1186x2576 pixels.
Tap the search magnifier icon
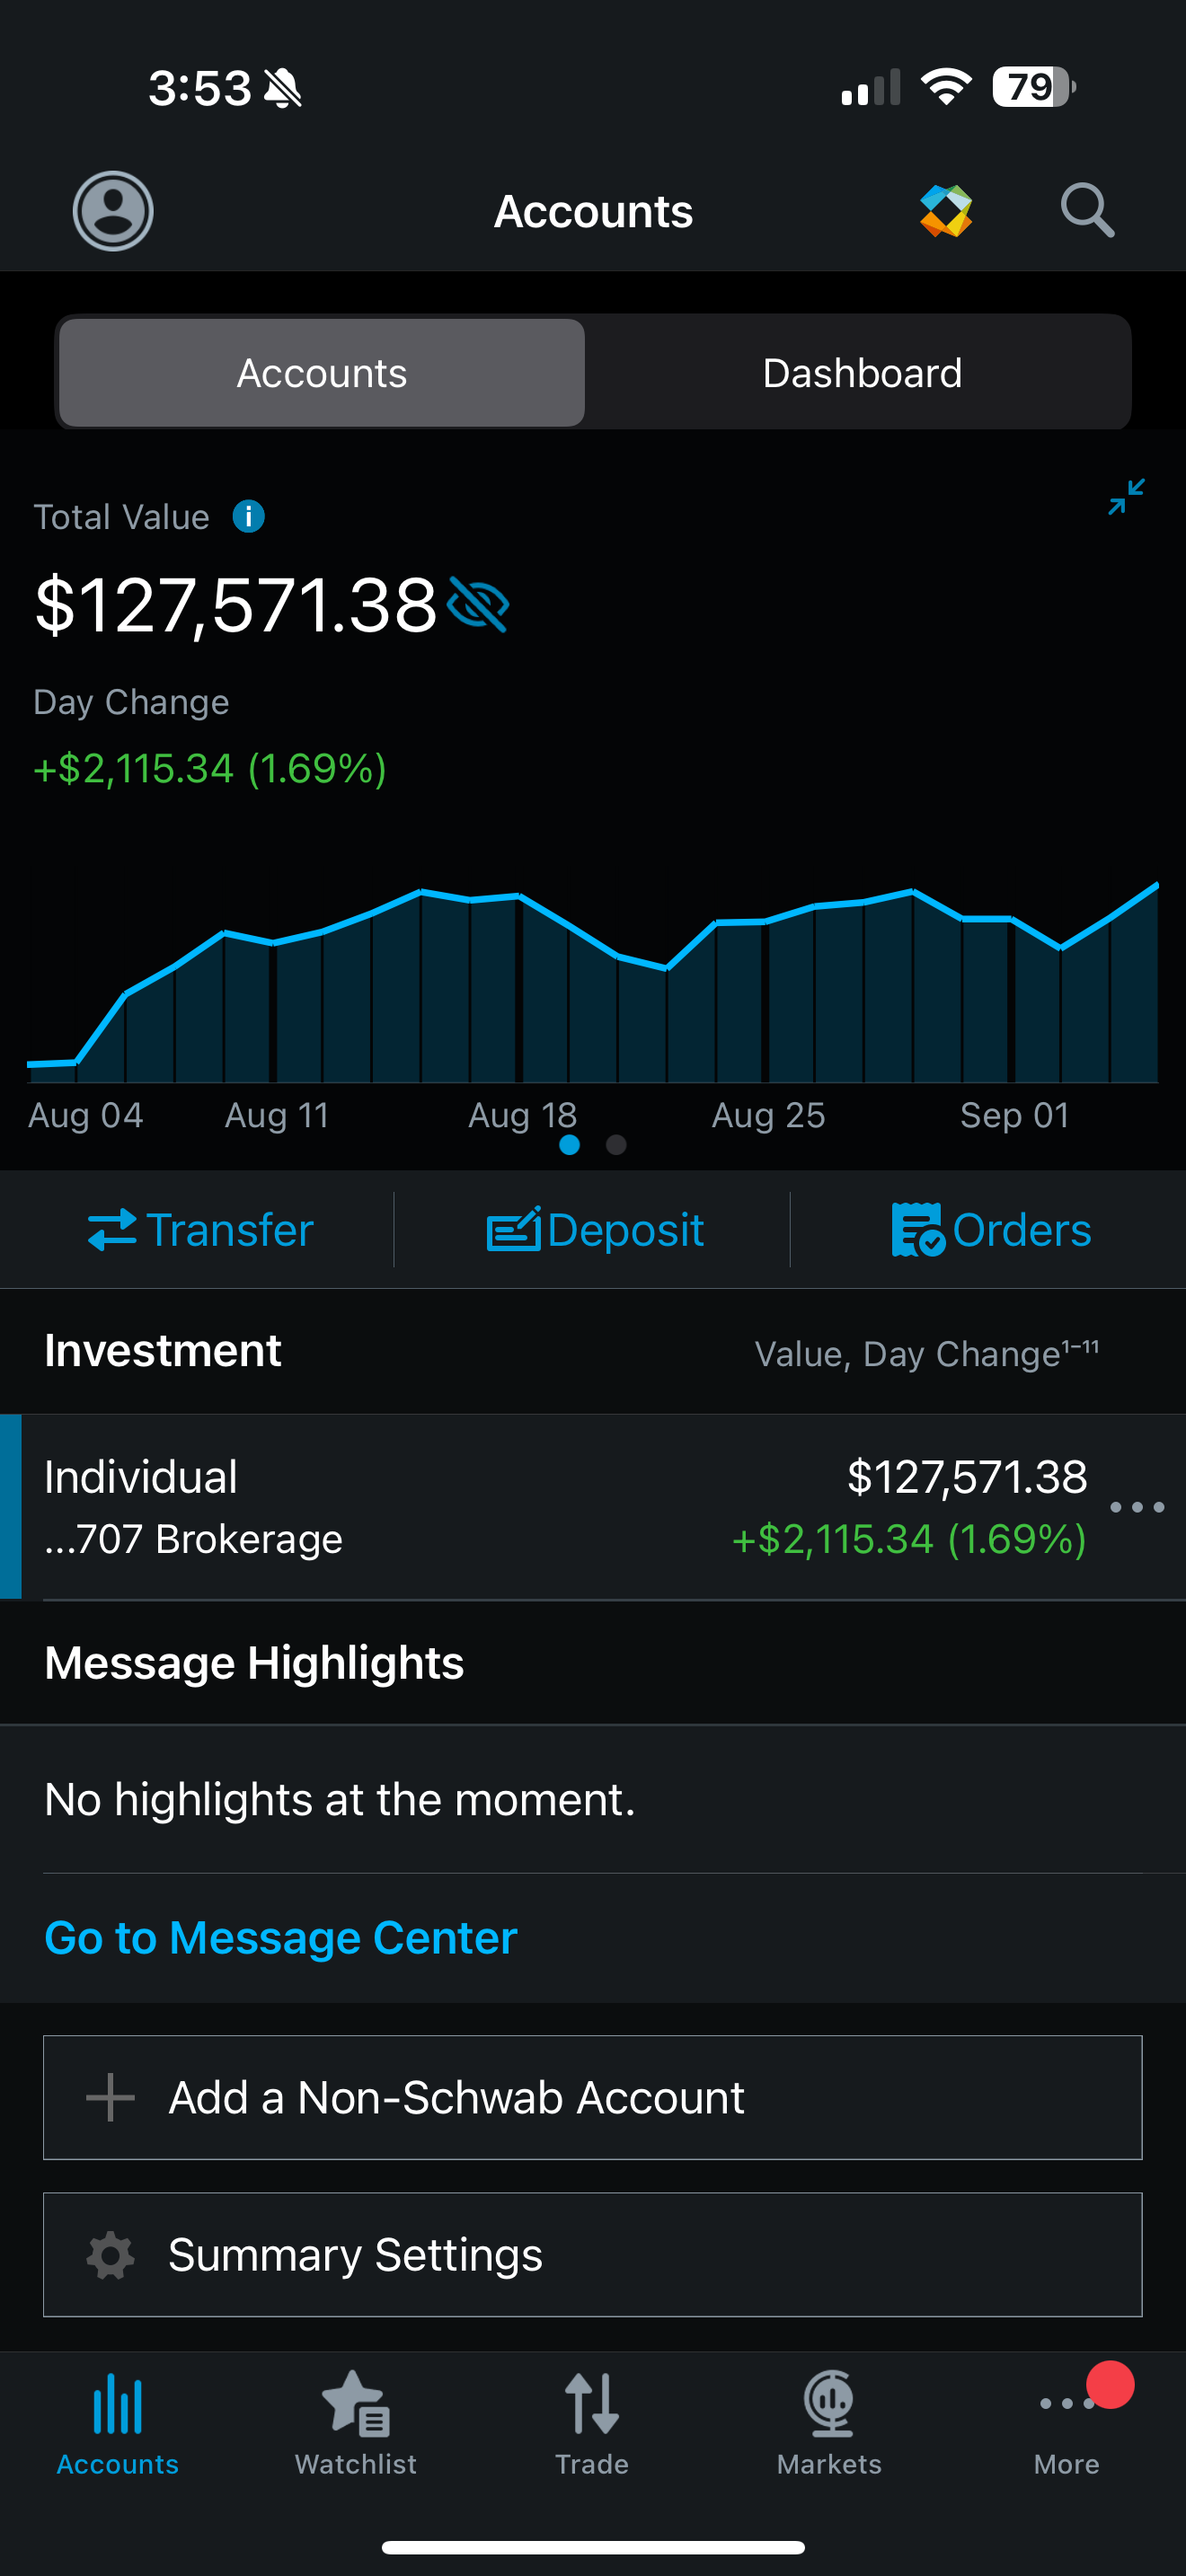[1087, 210]
